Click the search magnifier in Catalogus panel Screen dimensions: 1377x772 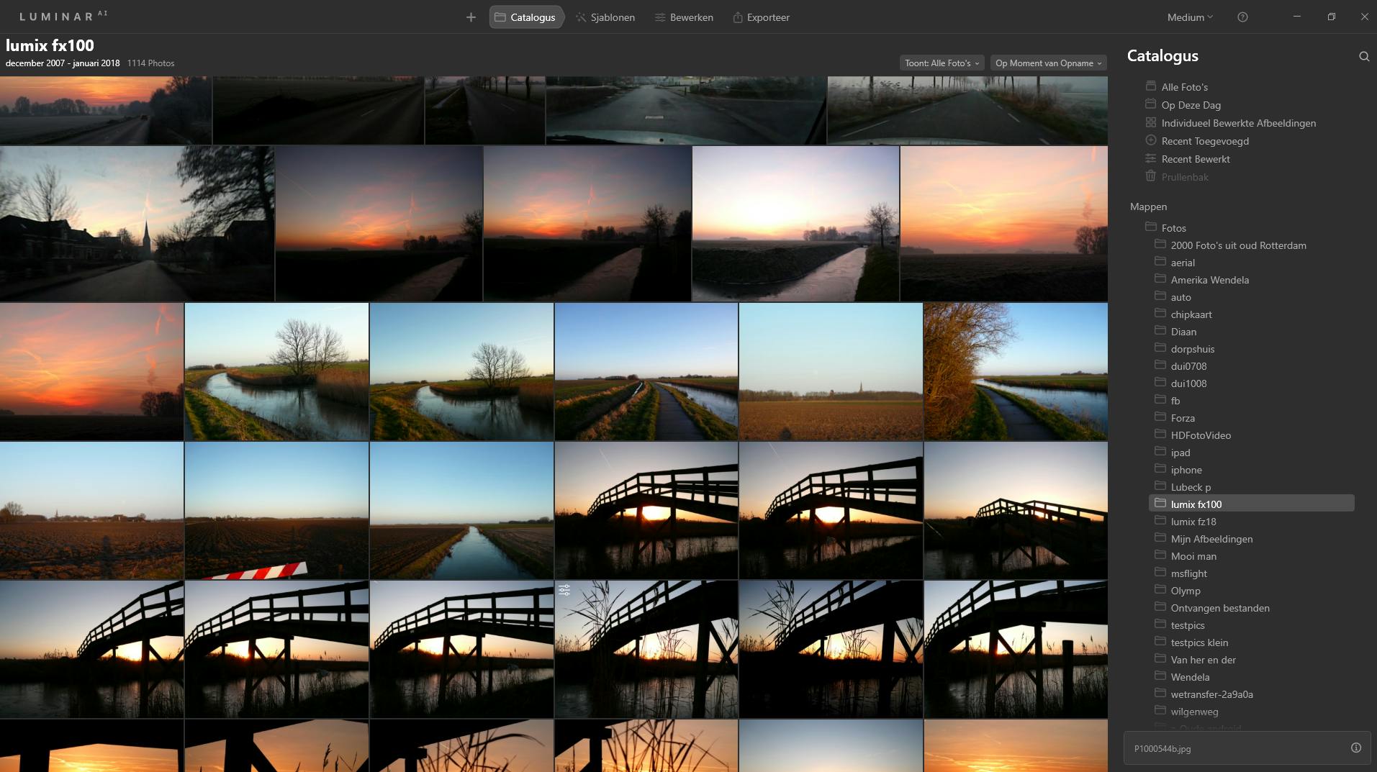1364,56
